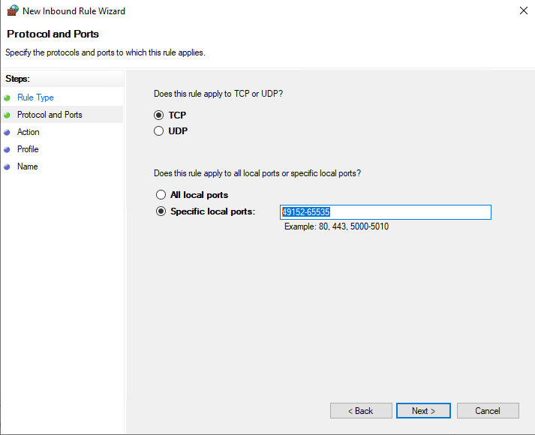
Task: Click the purple bullet beside Action
Action: point(7,133)
